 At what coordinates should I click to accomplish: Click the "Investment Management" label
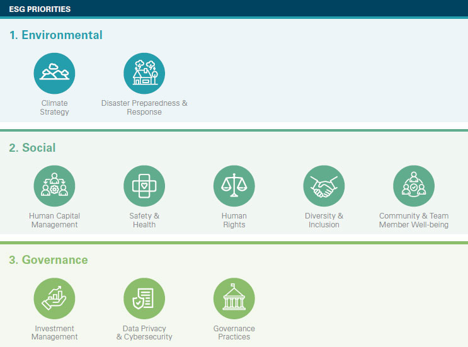point(54,333)
